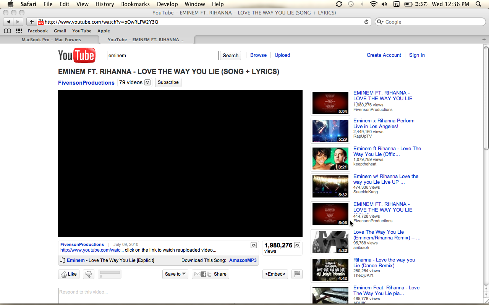Open new tab with plus icon
Viewport: 489px width, 305px height.
point(484,40)
